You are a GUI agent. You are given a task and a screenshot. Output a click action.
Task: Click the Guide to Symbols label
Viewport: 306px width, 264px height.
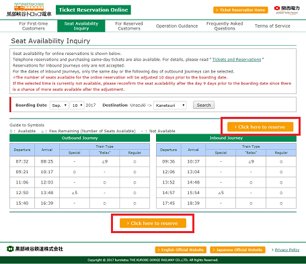27,125
